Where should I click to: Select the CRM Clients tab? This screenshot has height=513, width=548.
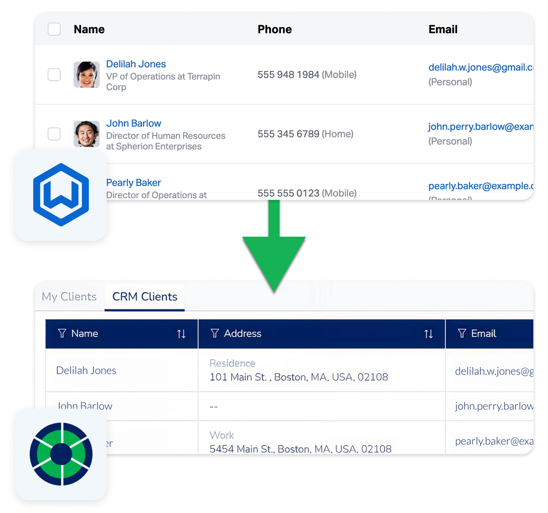click(145, 297)
